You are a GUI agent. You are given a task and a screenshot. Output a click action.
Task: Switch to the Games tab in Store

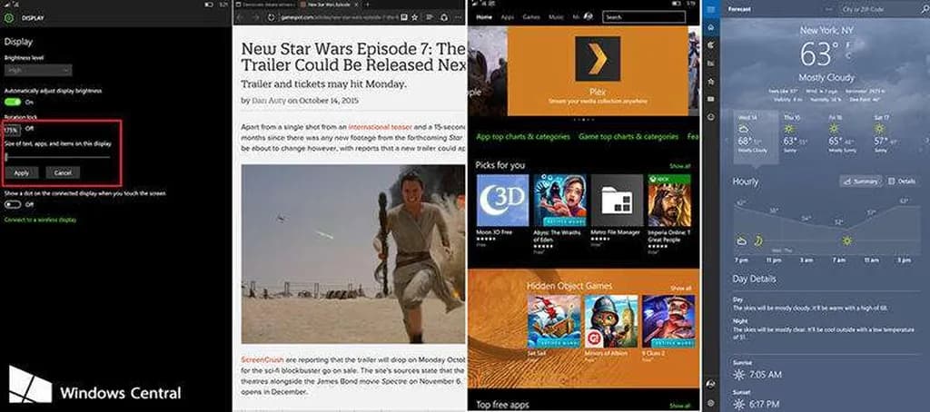[531, 16]
